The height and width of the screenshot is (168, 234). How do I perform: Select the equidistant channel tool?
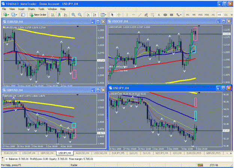(x=146, y=15)
